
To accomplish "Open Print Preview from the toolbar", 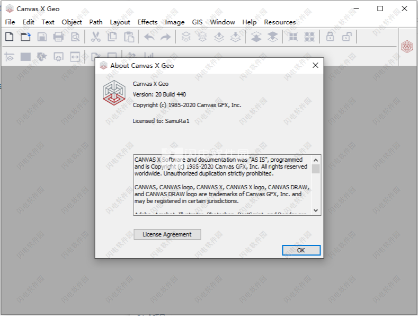I will tap(75, 37).
